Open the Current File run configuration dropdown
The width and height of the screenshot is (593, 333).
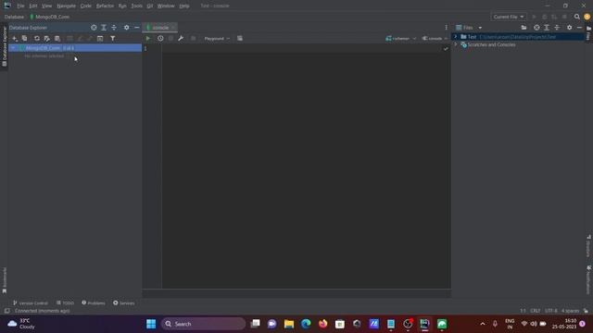pos(509,17)
